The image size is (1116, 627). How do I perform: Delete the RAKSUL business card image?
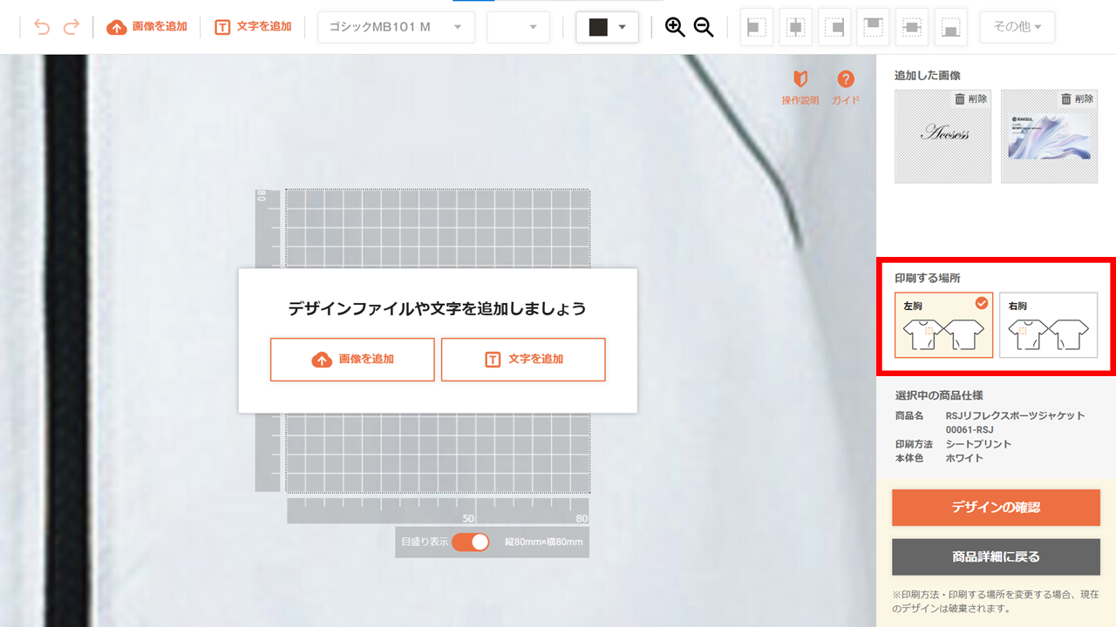coord(1077,99)
